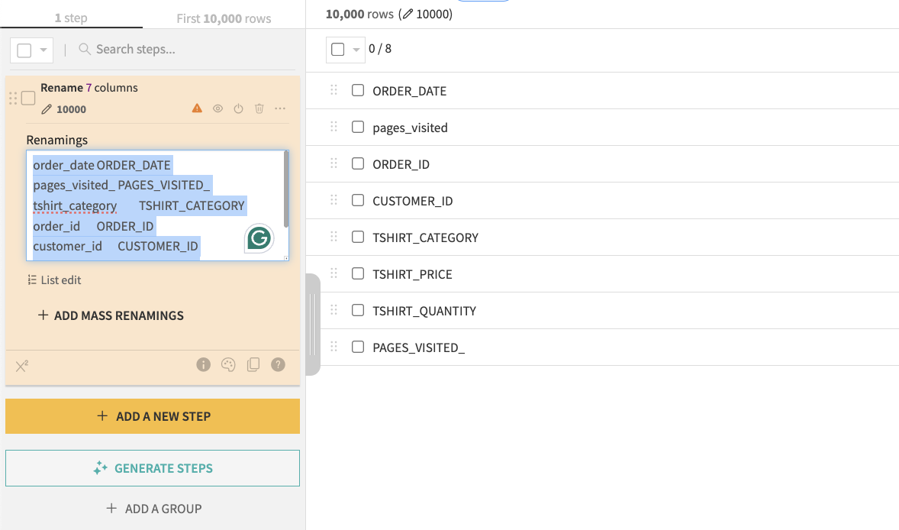The width and height of the screenshot is (899, 530).
Task: Click the warning triangle icon on Rename step
Action: pos(197,108)
